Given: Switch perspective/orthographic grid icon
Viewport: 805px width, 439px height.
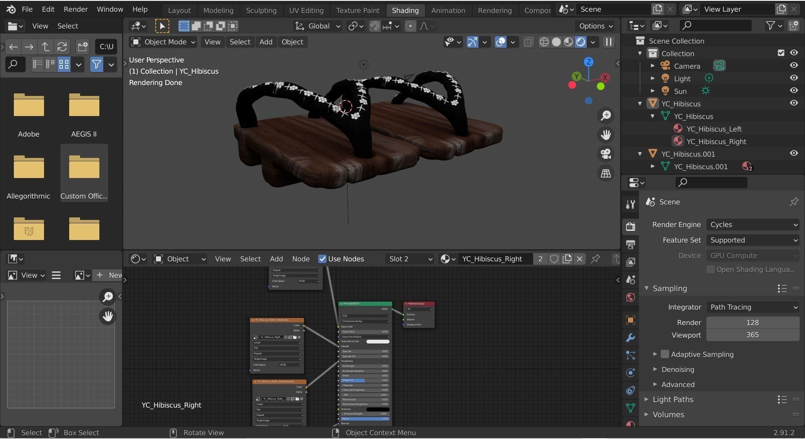Looking at the screenshot, I should (606, 173).
